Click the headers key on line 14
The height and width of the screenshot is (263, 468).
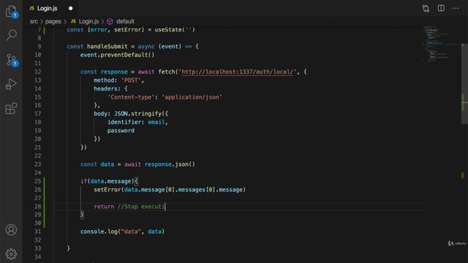[105, 88]
